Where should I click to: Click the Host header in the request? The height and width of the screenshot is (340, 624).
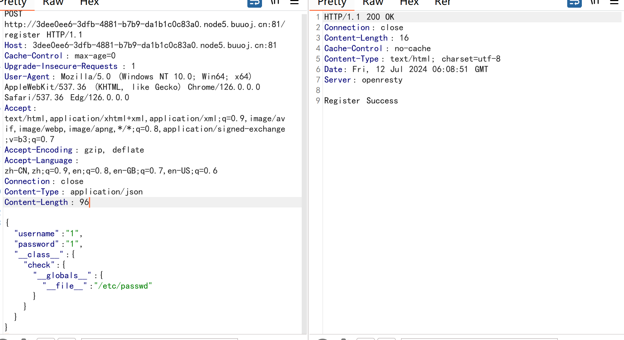coord(140,45)
